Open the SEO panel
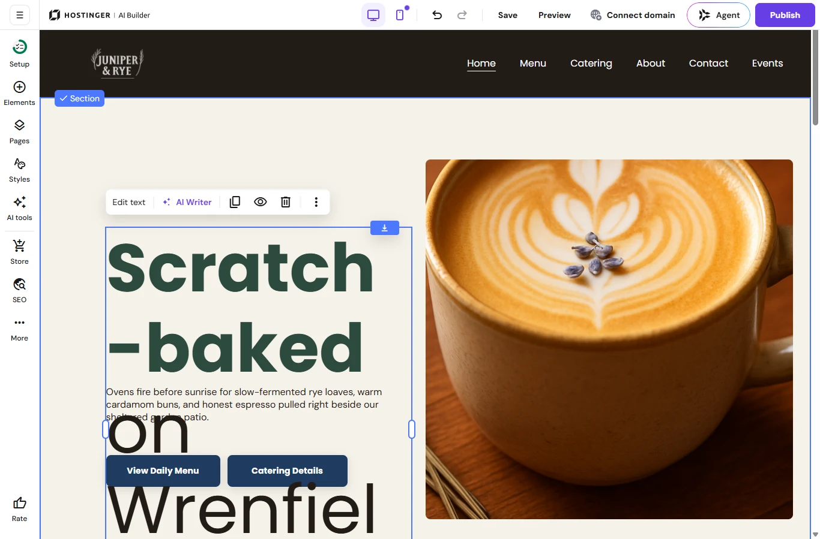820x539 pixels. (x=19, y=290)
